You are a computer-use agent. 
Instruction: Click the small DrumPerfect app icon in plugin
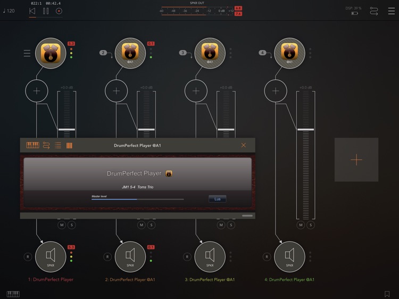pyautogui.click(x=169, y=173)
